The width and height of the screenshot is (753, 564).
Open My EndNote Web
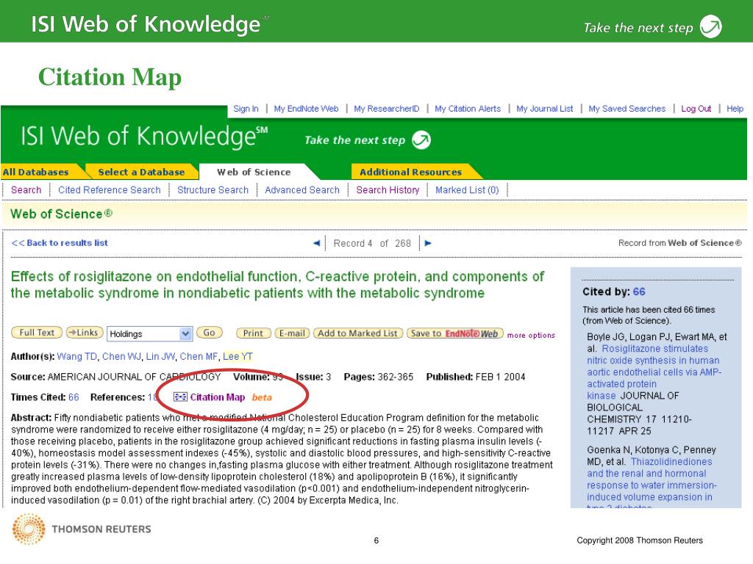click(x=306, y=109)
